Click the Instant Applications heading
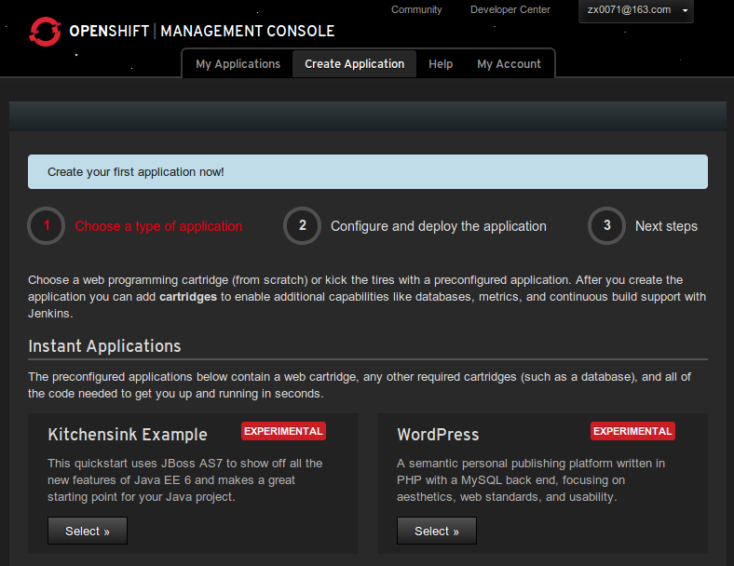Viewport: 734px width, 566px height. pos(104,346)
